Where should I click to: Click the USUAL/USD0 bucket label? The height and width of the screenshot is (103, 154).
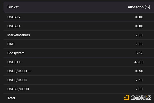[x=18, y=89]
